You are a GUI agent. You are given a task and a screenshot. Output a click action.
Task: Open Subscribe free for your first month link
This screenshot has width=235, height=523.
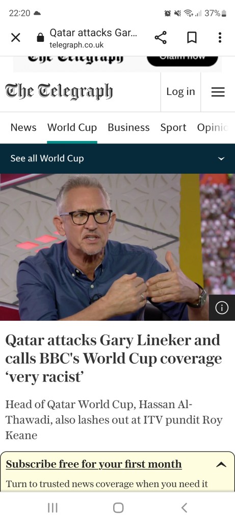(x=94, y=464)
